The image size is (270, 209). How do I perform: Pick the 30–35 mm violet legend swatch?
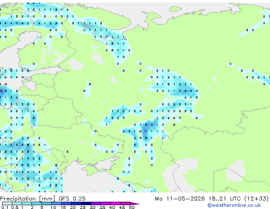point(96,203)
